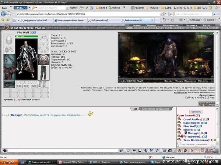The width and height of the screenshot is (221, 165).
Task: Expand the Сервис menu dropdown
Action: 215,20
